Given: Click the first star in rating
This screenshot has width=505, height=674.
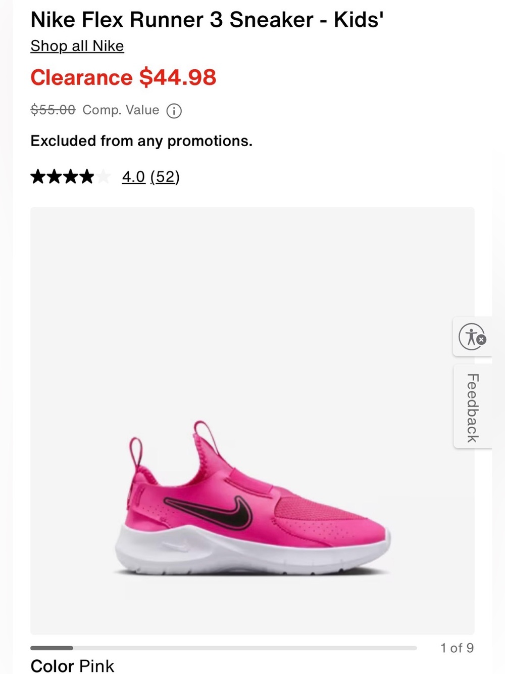Looking at the screenshot, I should point(38,176).
